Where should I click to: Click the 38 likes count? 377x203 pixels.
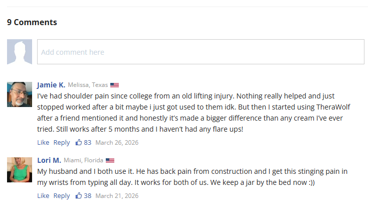(x=88, y=195)
